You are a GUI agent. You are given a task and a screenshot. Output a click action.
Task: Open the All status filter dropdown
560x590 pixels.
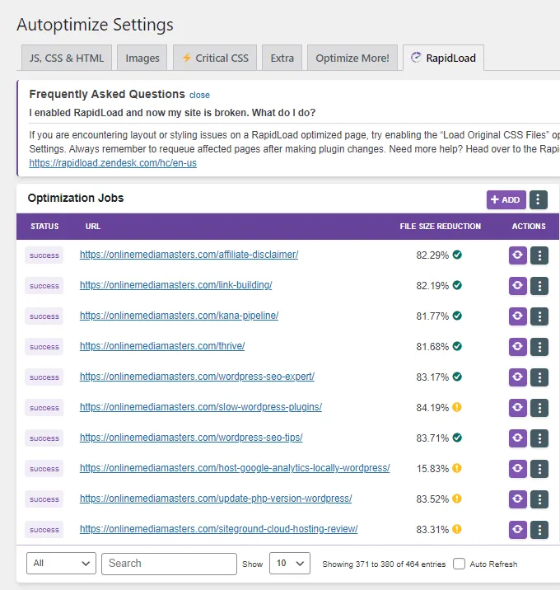(61, 564)
